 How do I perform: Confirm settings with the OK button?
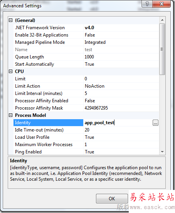tap(112, 198)
